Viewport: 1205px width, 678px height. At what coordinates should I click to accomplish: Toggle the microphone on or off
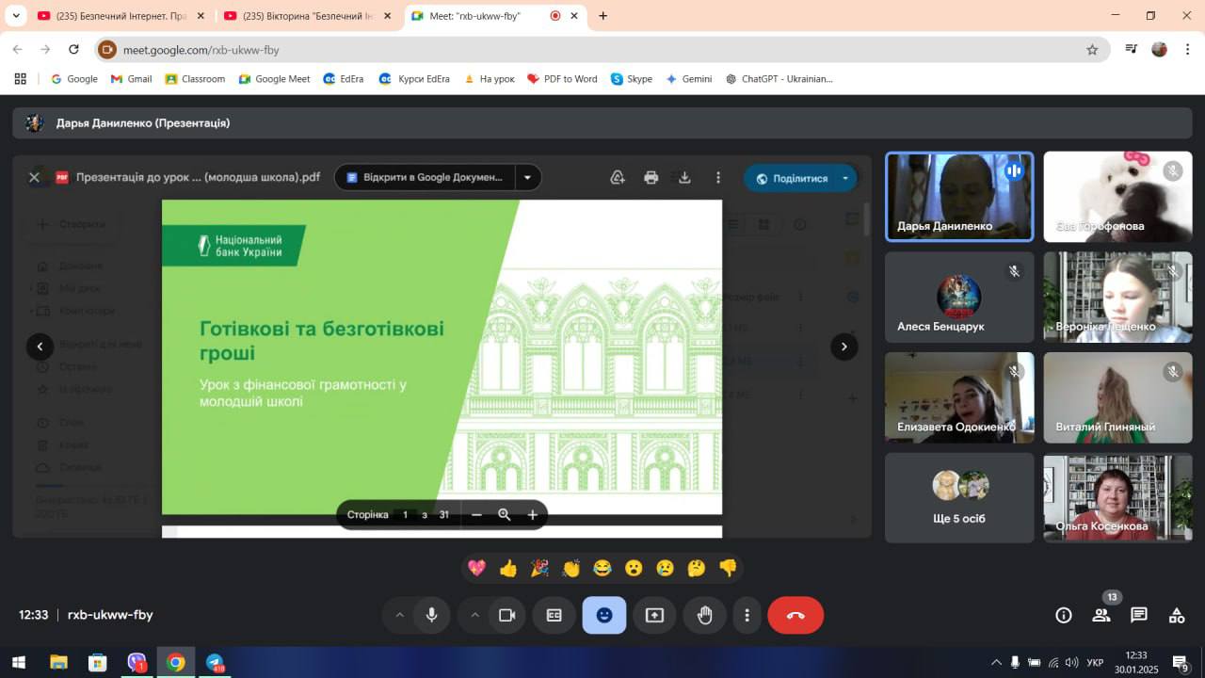coord(431,615)
